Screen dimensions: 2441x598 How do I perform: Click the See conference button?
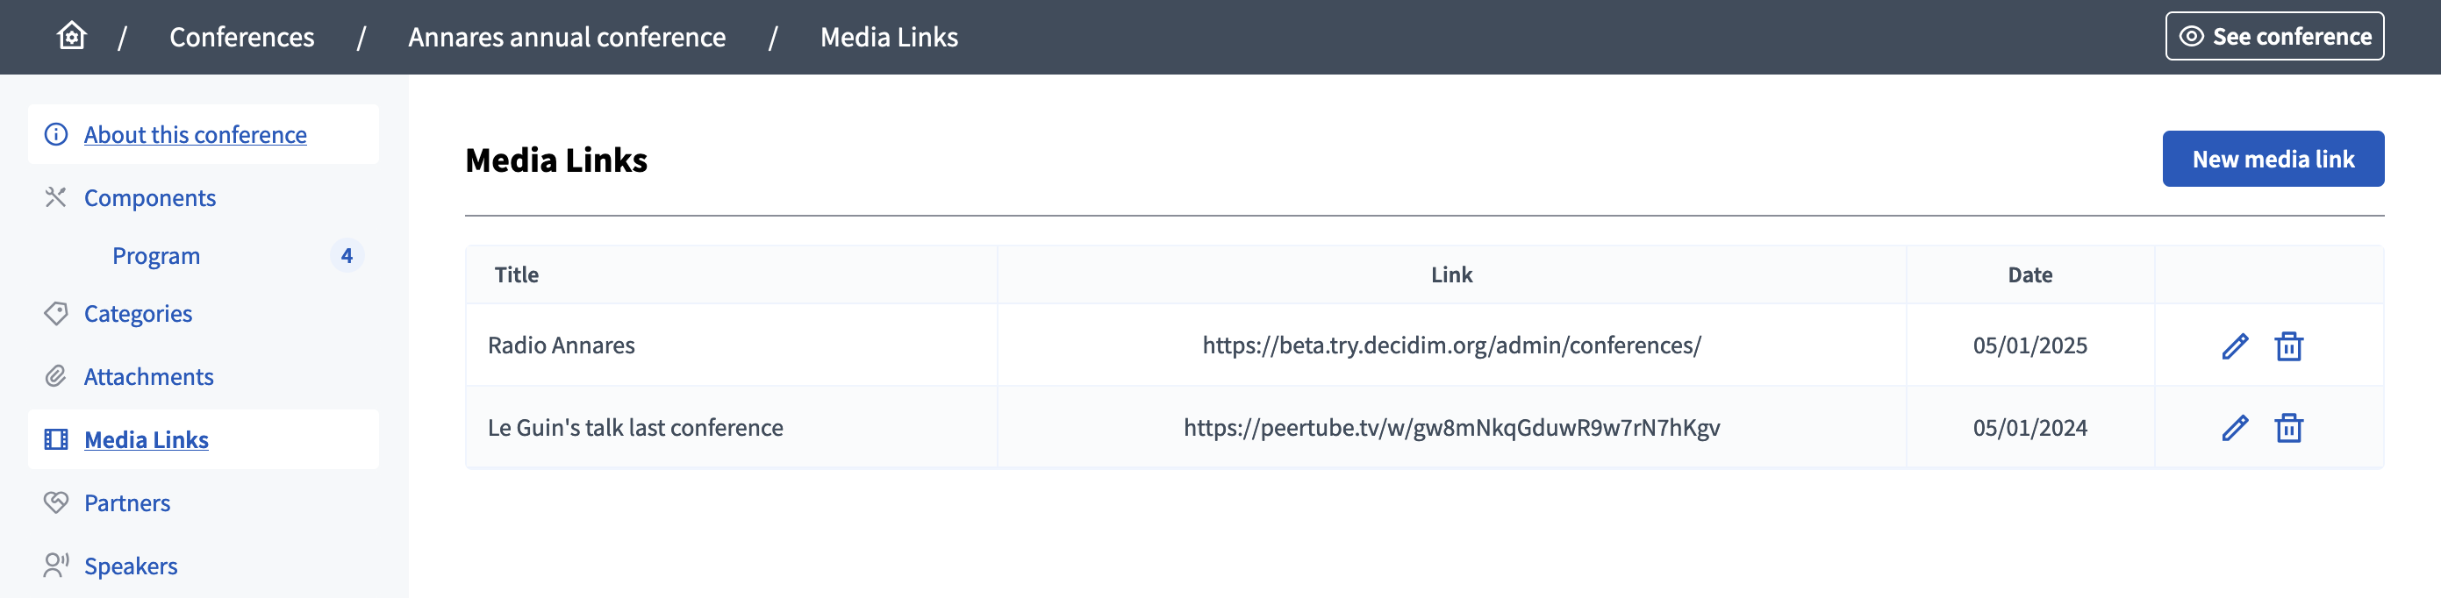click(x=2273, y=36)
